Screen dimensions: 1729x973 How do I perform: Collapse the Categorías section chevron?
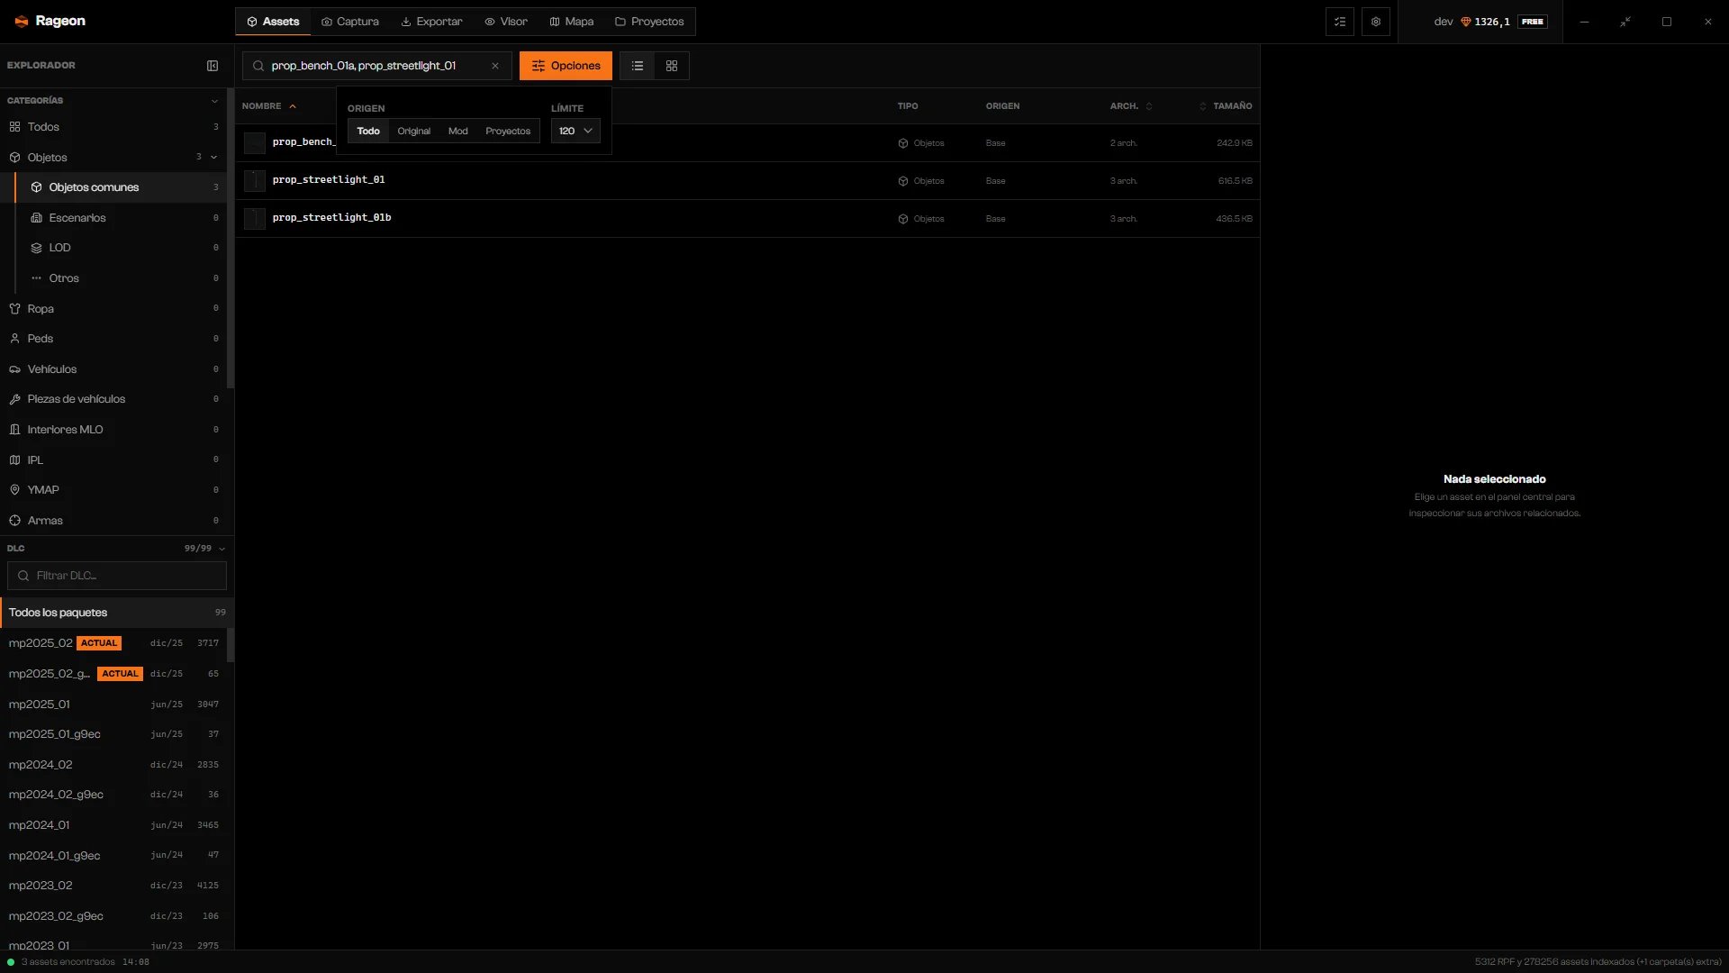[x=214, y=101]
